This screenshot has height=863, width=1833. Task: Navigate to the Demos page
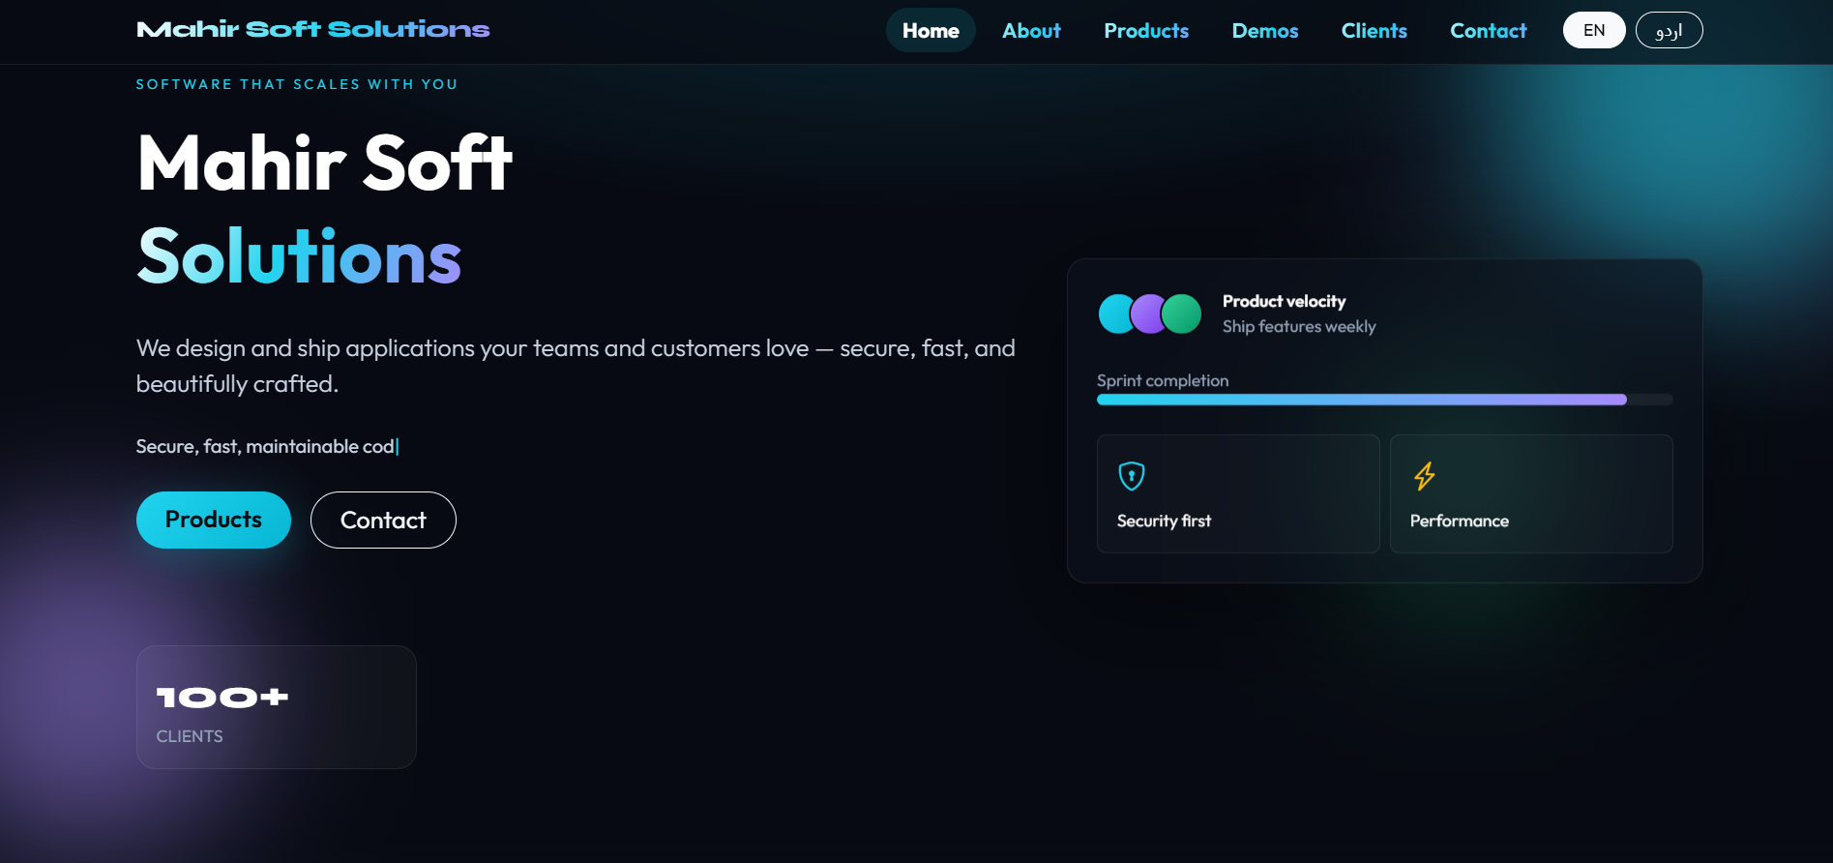click(1265, 30)
